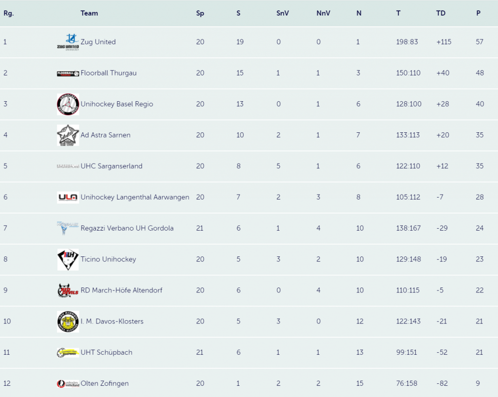
Task: Click the TD column header
Action: (x=441, y=13)
